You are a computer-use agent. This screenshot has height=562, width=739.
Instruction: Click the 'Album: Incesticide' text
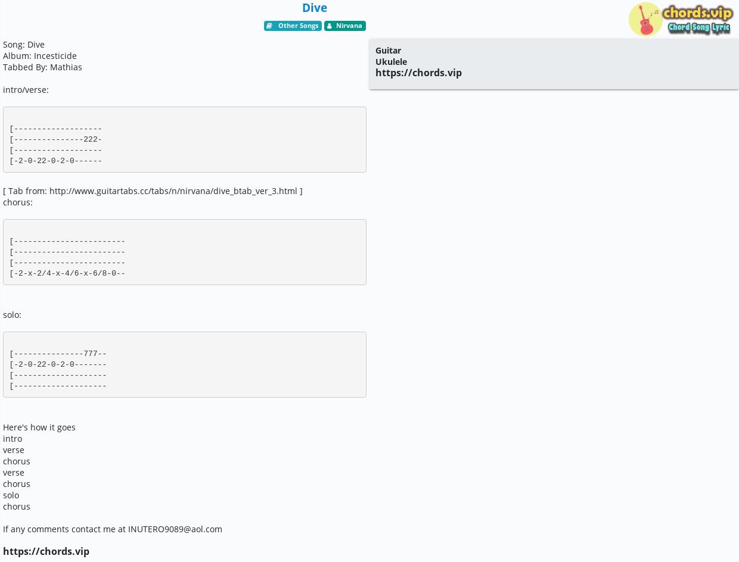point(40,56)
